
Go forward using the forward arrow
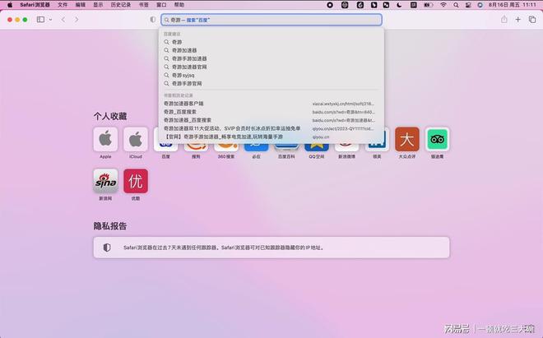coord(77,20)
